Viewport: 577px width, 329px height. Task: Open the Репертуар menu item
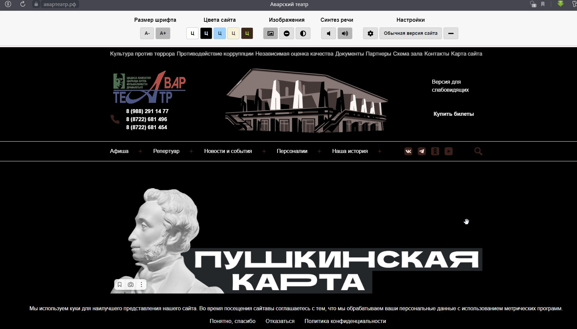coord(166,151)
